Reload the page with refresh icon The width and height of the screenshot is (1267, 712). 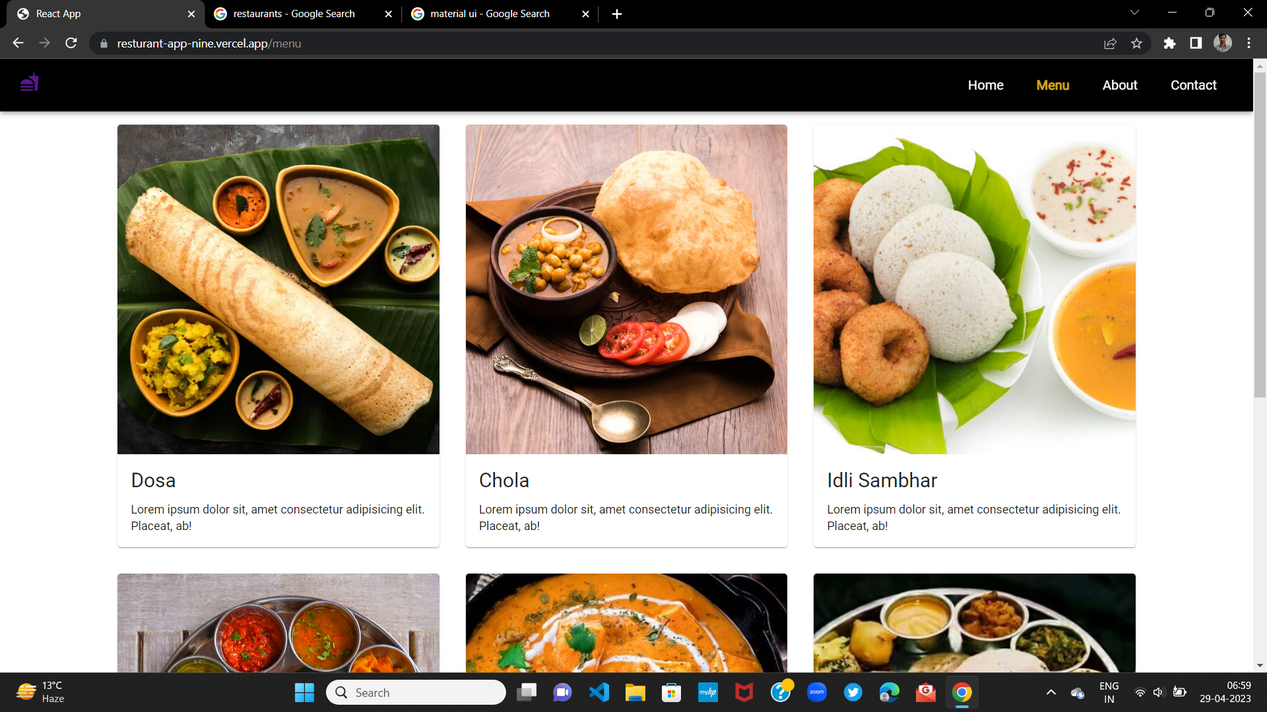click(71, 44)
